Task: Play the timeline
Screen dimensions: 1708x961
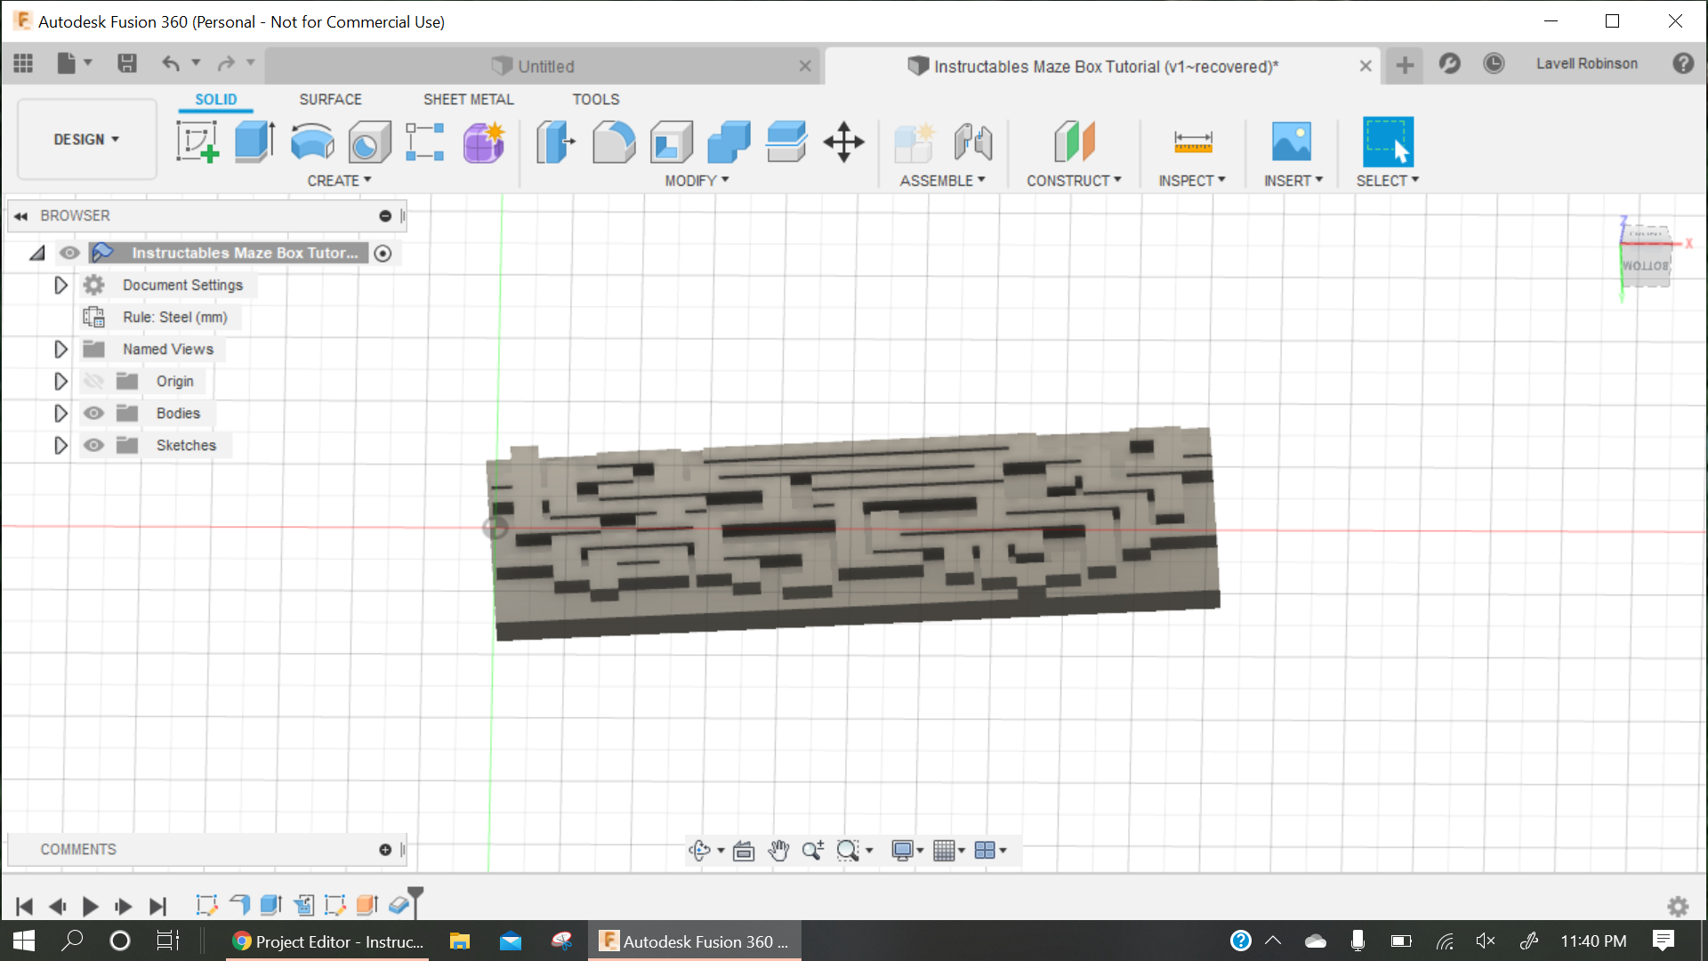Action: coord(90,907)
